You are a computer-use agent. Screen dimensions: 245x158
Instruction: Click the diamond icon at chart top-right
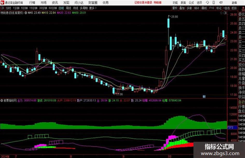(221, 13)
